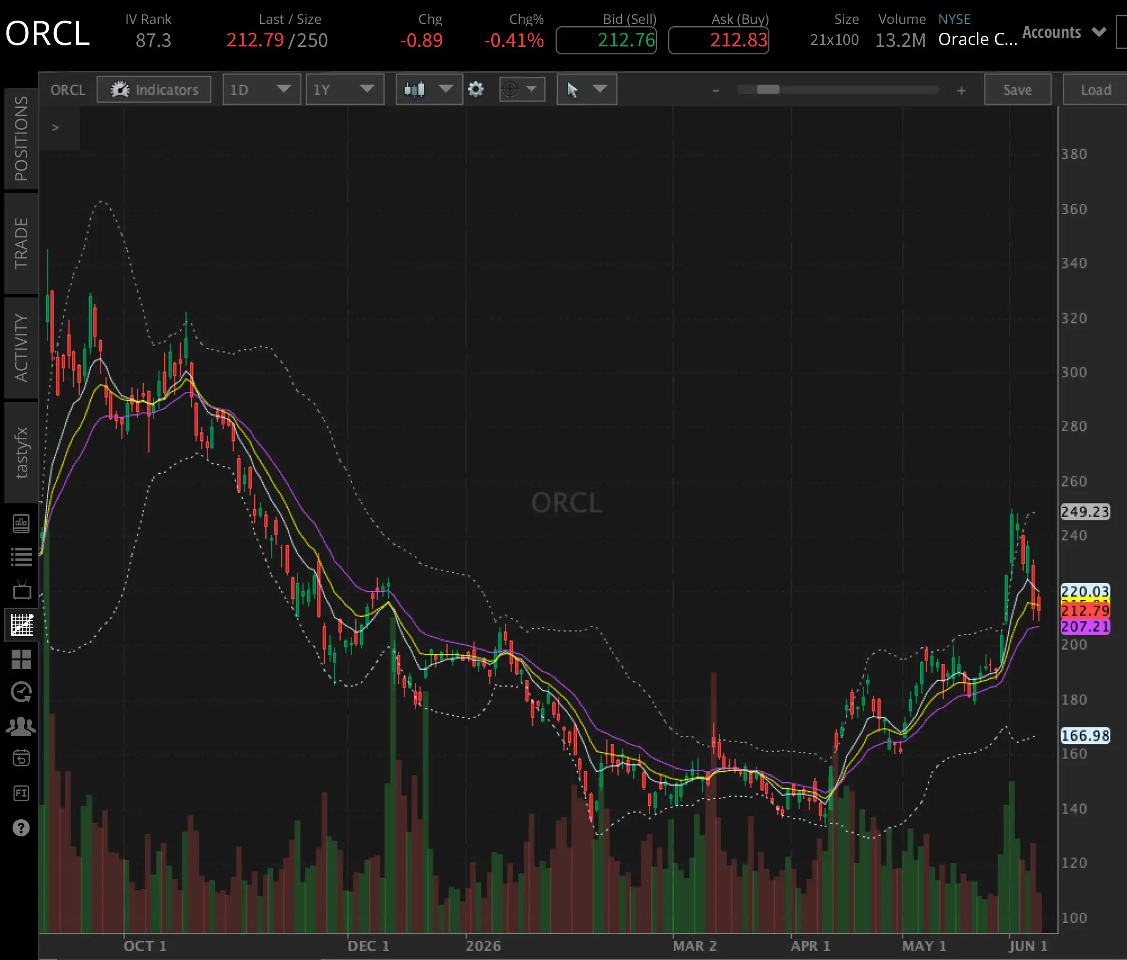Click the 380 price axis value

tap(1074, 154)
